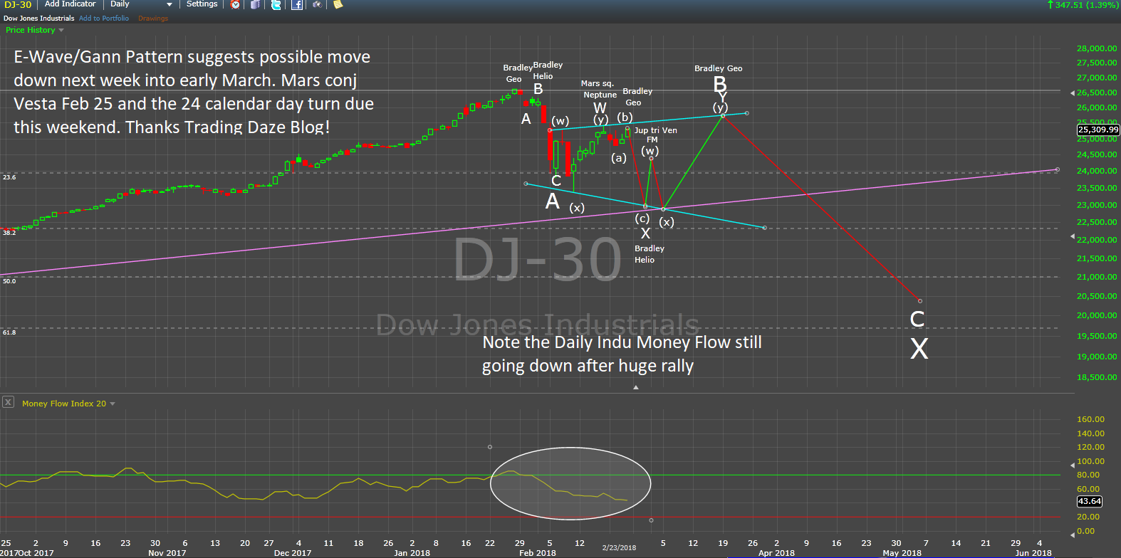Open the yellow sticky note icon
Screen dimensions: 1121x558
[338, 4]
